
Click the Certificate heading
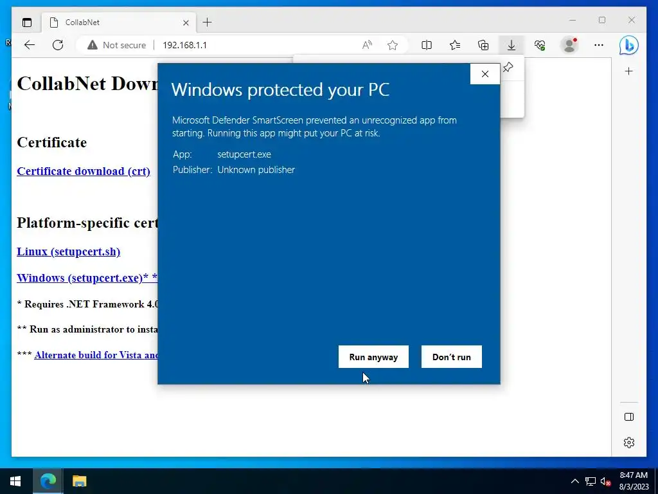tap(51, 142)
